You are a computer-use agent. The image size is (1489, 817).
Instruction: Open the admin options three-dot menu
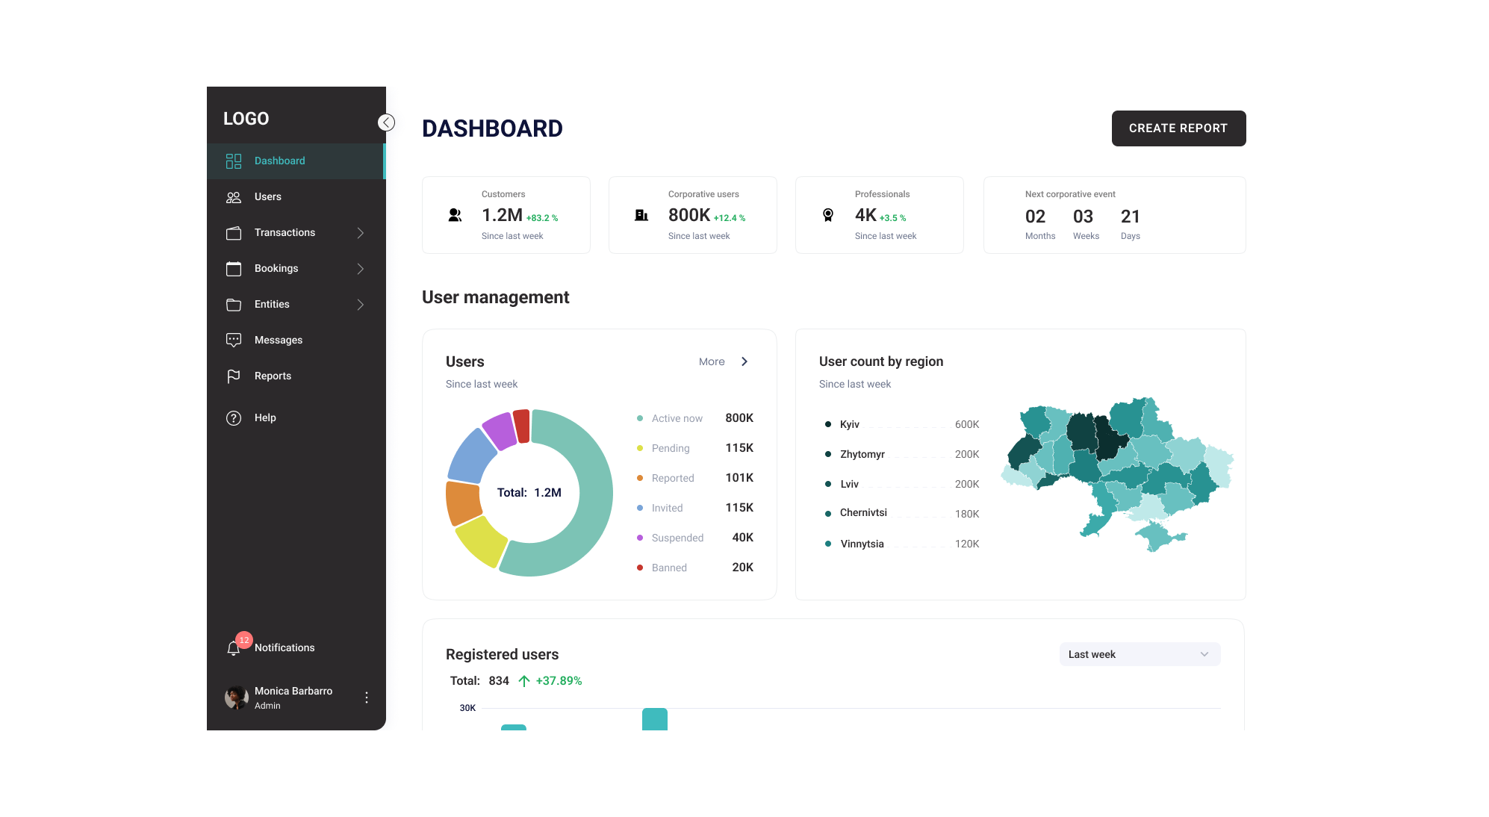pos(367,697)
